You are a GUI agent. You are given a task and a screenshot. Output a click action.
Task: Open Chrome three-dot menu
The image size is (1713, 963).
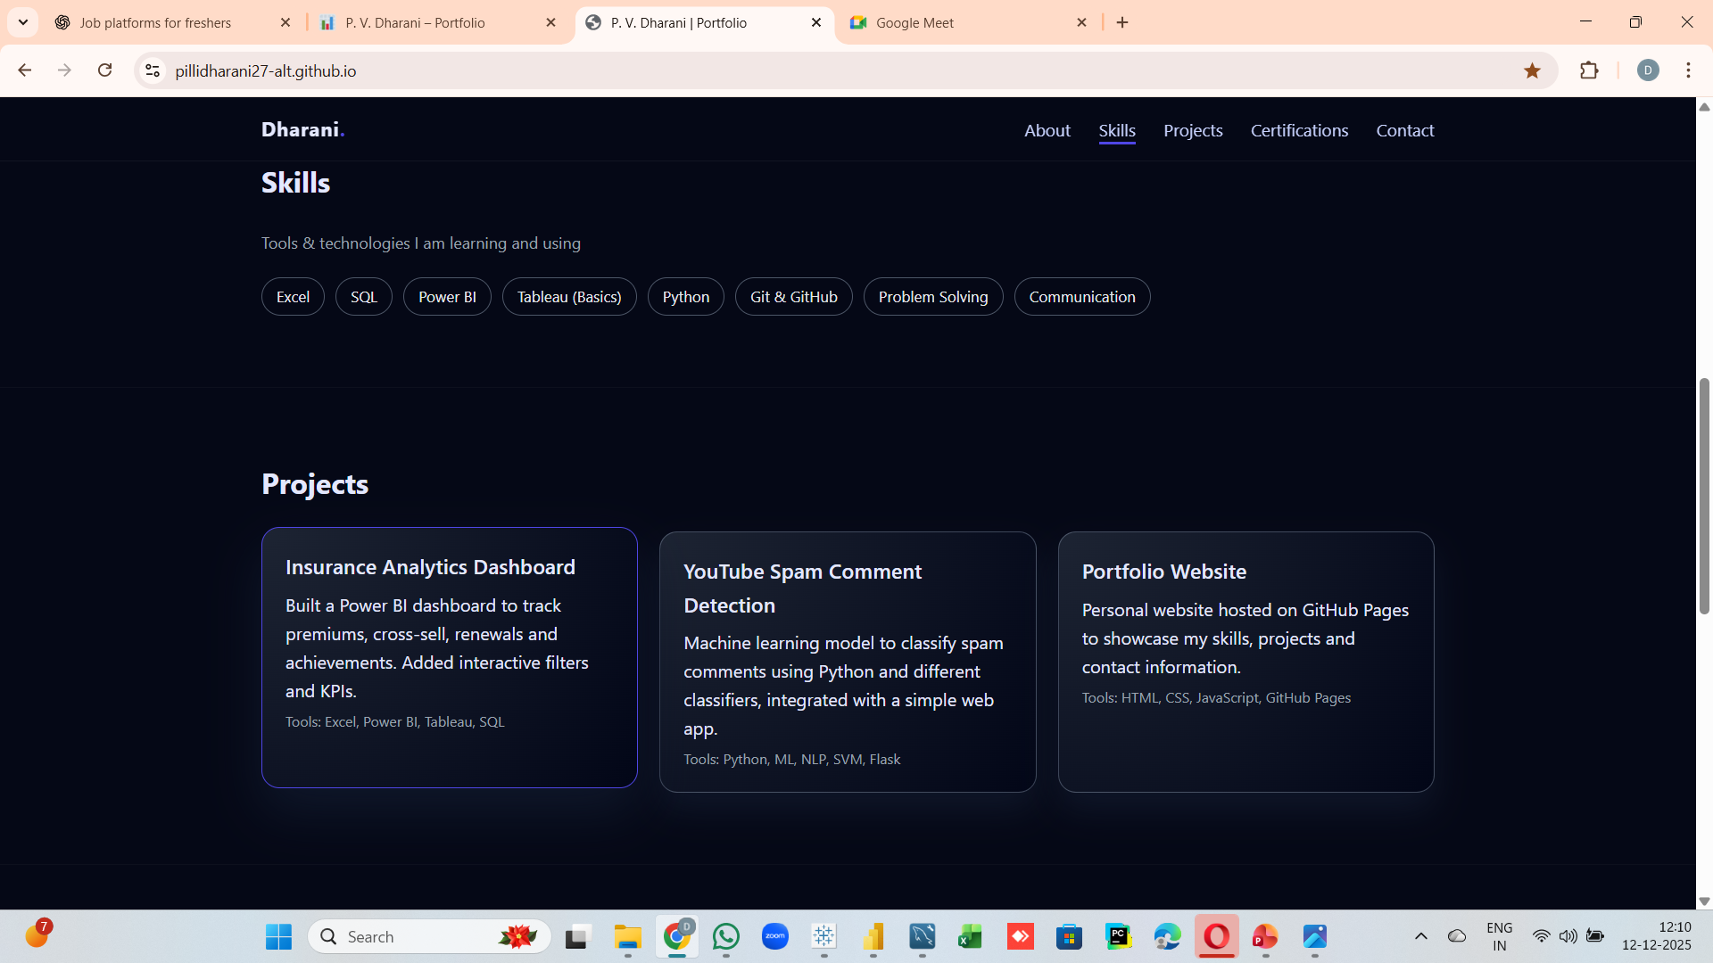coord(1688,70)
